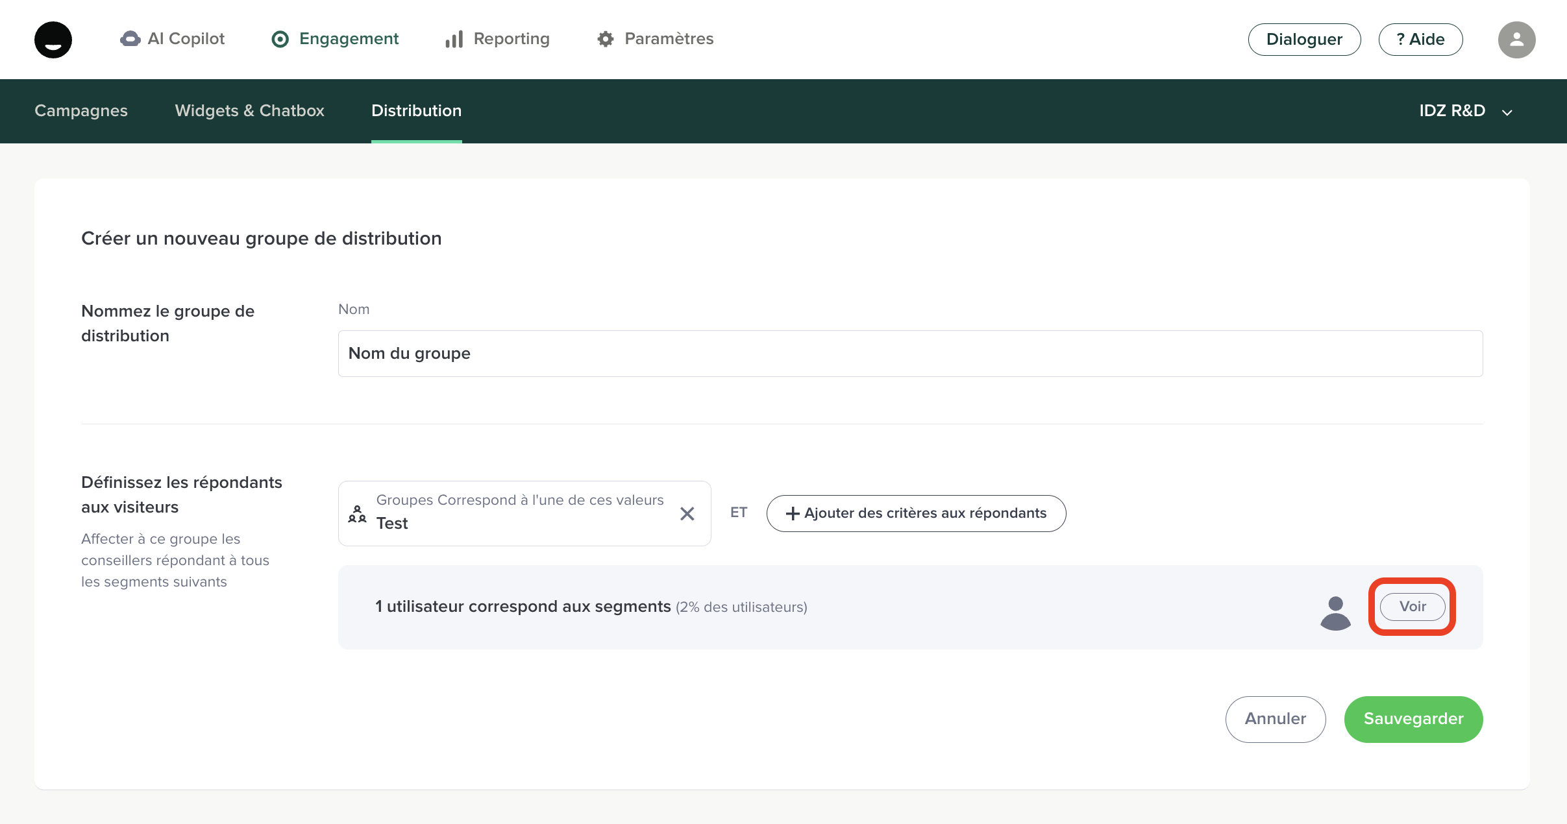Click the matching user silhouette icon
This screenshot has width=1567, height=824.
tap(1335, 612)
